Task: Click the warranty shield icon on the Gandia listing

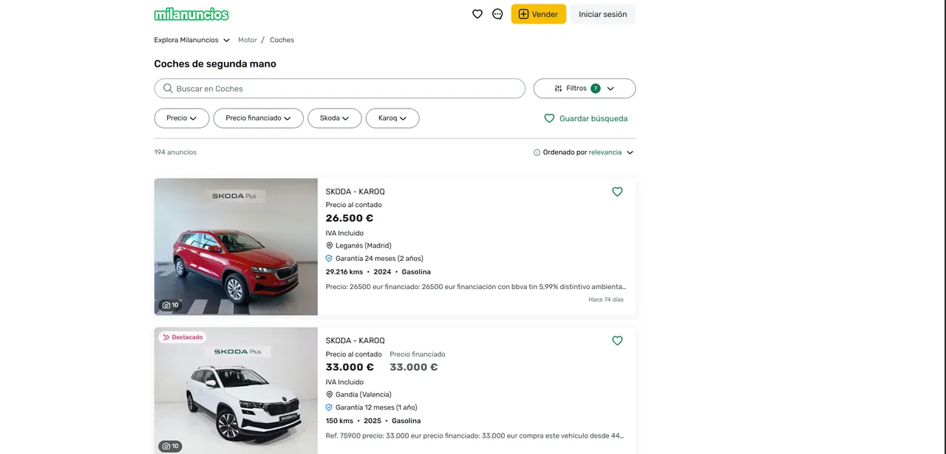Action: click(329, 407)
